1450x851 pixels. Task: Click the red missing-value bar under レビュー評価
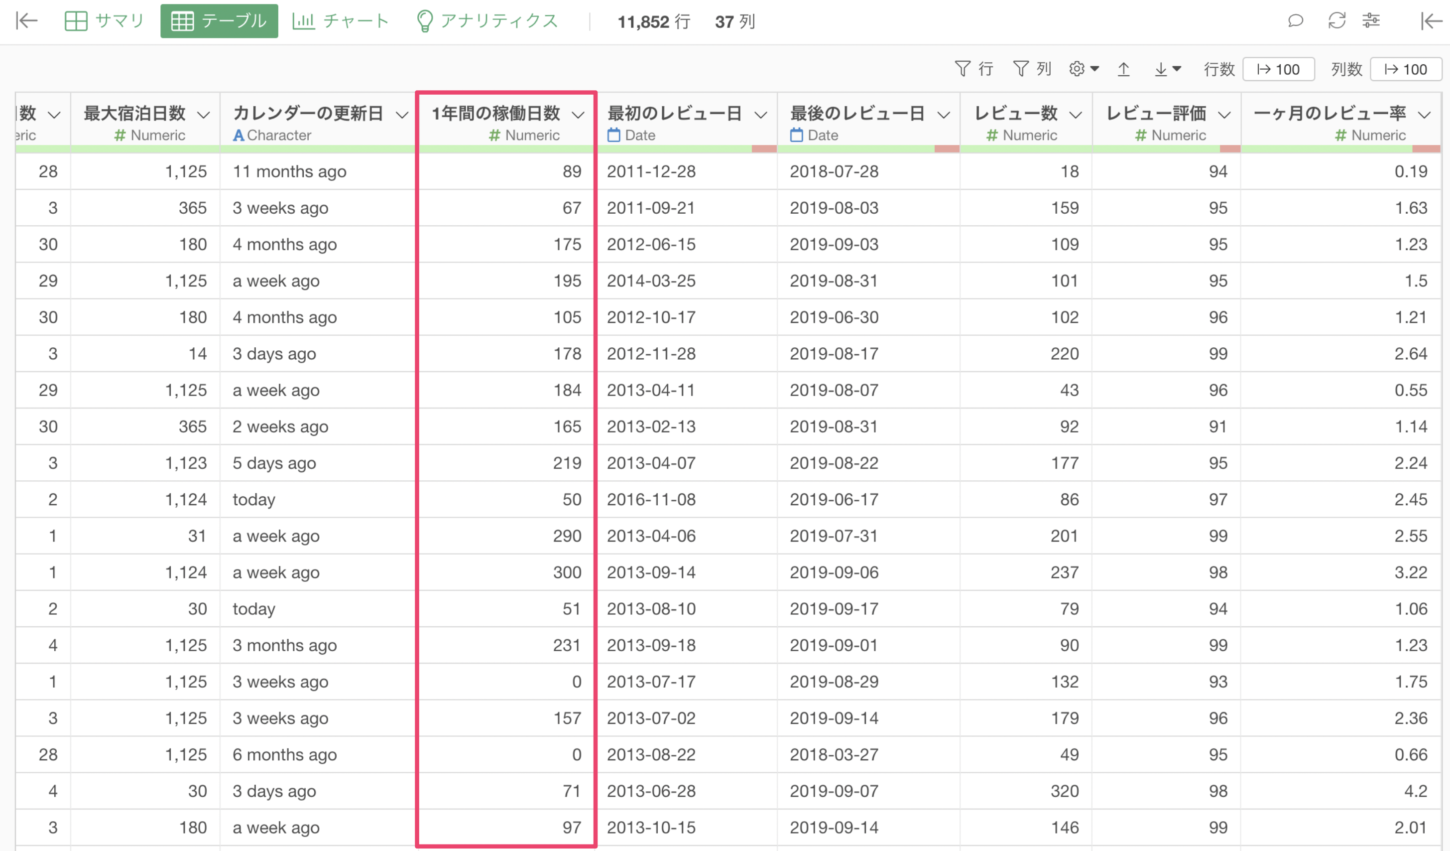pyautogui.click(x=1229, y=149)
